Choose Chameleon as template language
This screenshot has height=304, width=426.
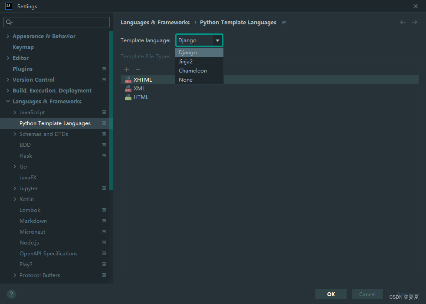[x=193, y=70]
